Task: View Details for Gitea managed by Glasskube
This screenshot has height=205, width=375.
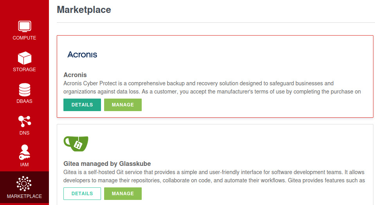Action: [x=82, y=194]
